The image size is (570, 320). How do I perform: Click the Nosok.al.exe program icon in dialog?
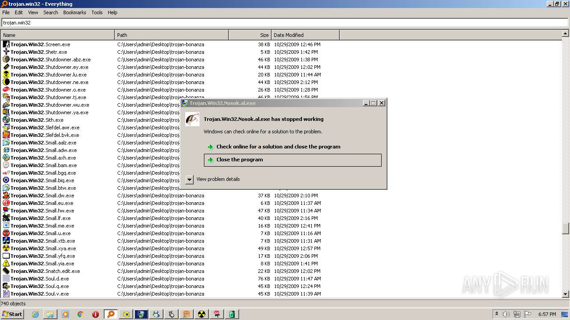[192, 119]
